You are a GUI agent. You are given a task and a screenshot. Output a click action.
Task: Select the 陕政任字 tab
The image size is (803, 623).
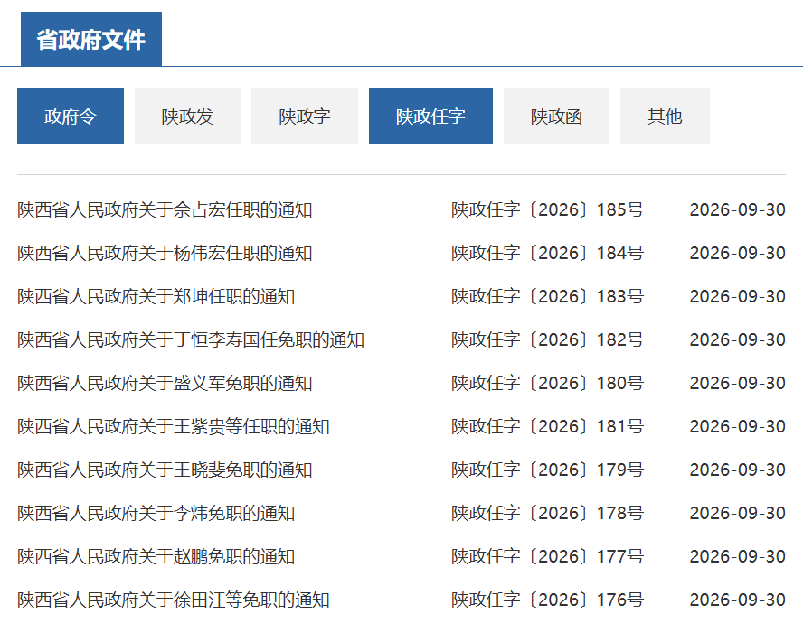[430, 116]
